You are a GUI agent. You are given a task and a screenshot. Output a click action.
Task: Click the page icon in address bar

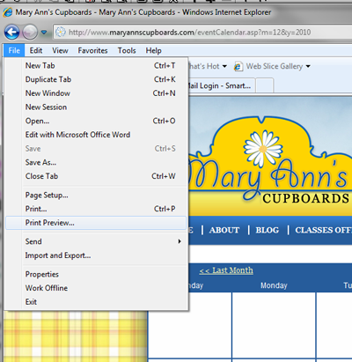(x=61, y=32)
